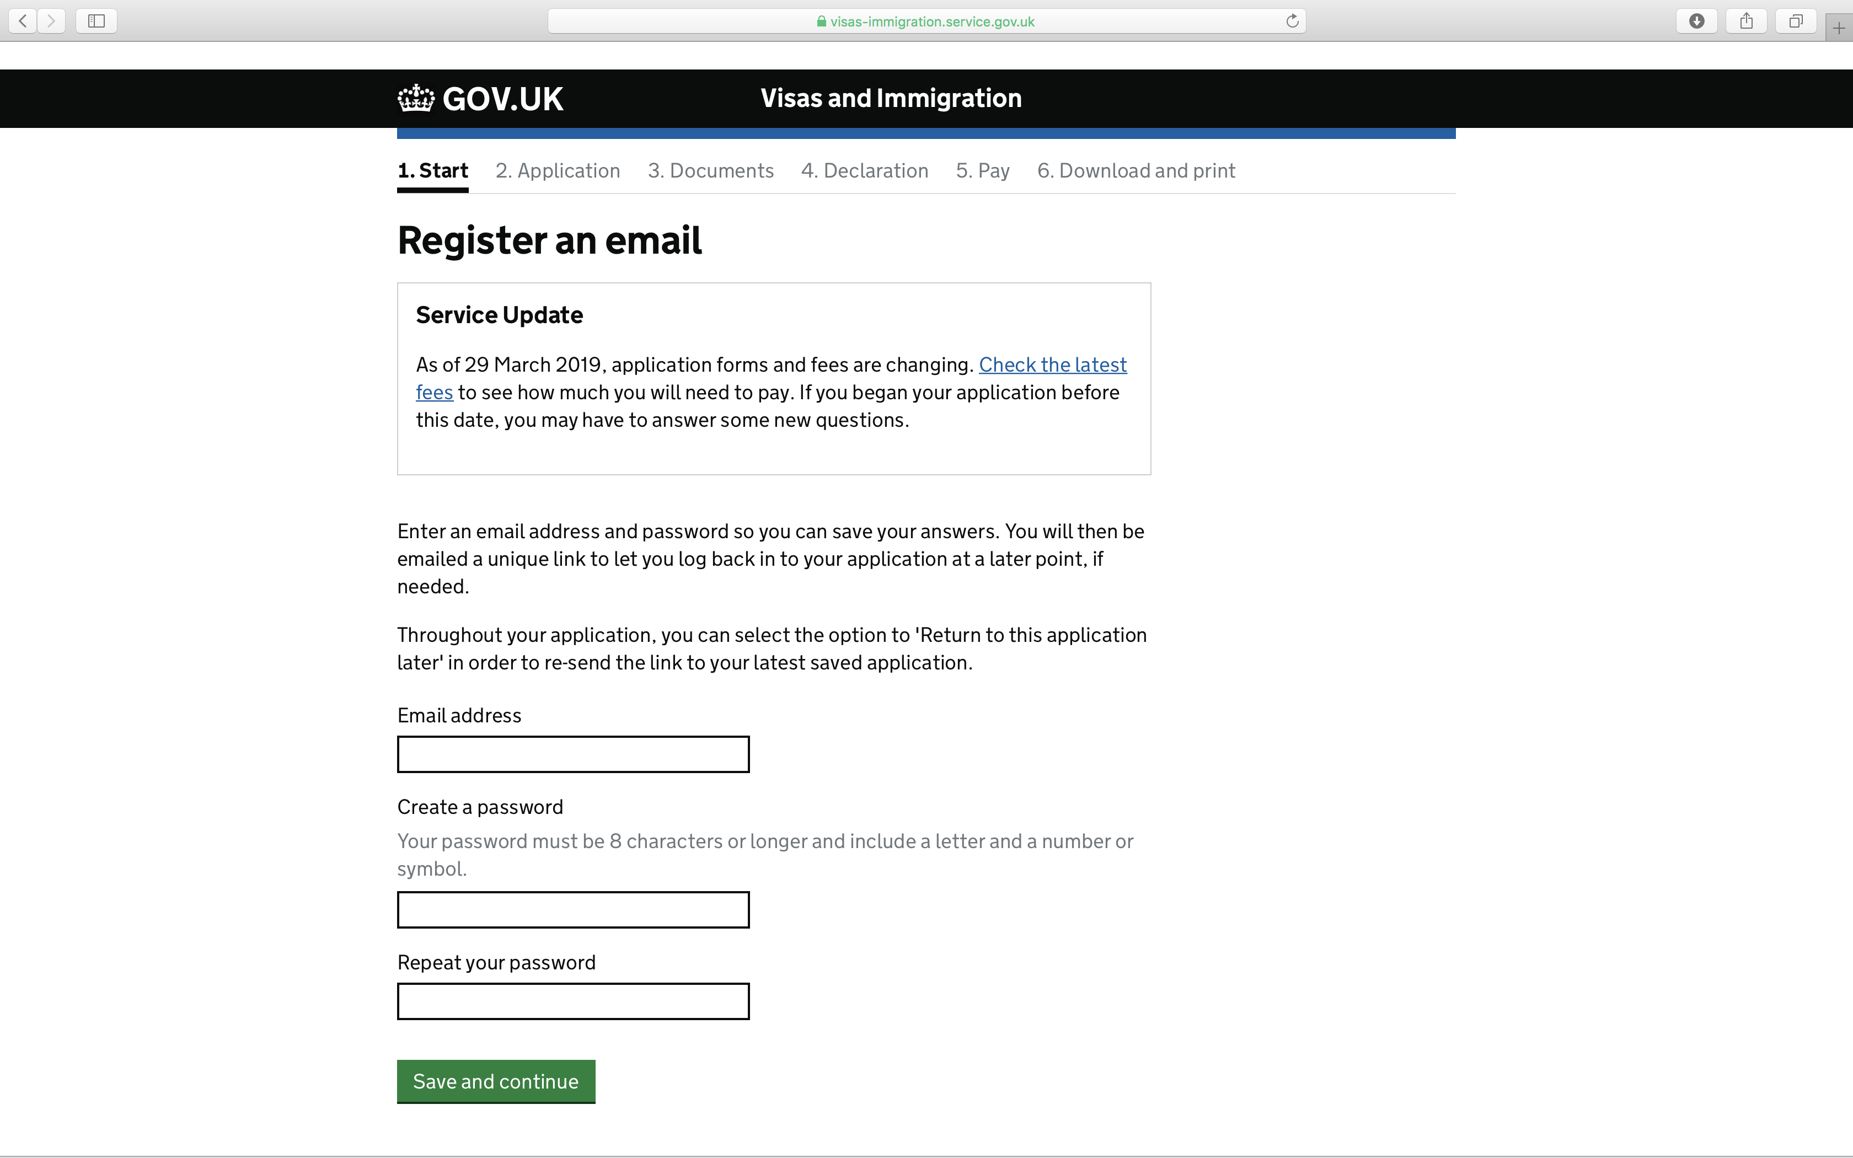Jump to the '5. Pay' step

[982, 171]
